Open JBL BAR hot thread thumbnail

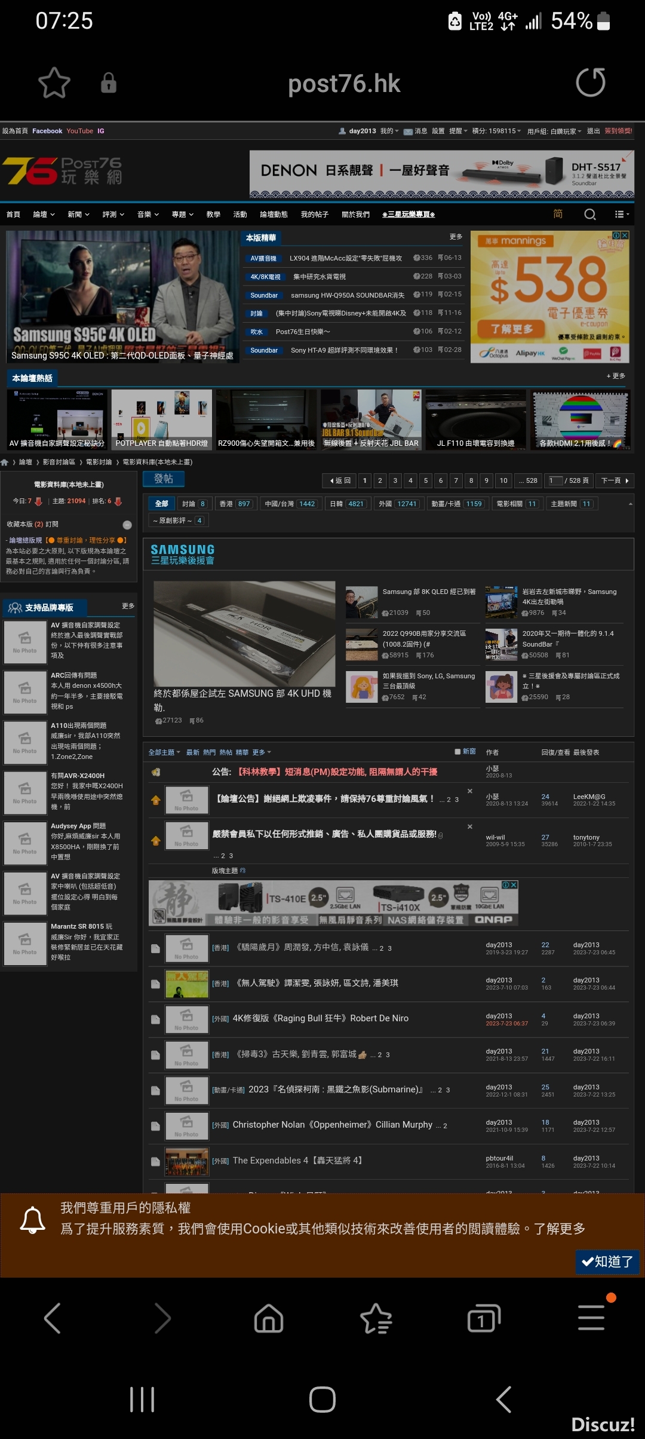click(371, 420)
